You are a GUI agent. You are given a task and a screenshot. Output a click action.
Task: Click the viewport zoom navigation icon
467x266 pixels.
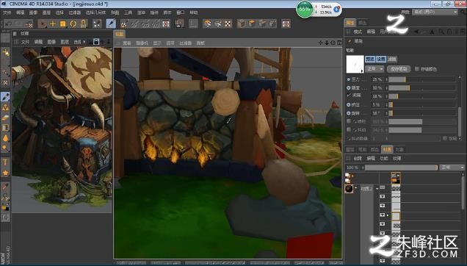pyautogui.click(x=327, y=43)
